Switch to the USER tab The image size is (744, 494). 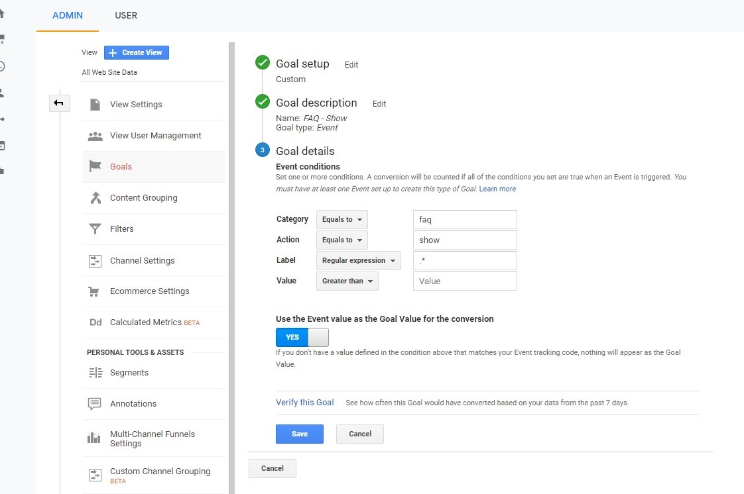(126, 15)
